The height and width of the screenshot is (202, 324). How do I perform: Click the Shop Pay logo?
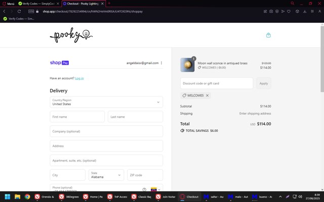click(59, 63)
